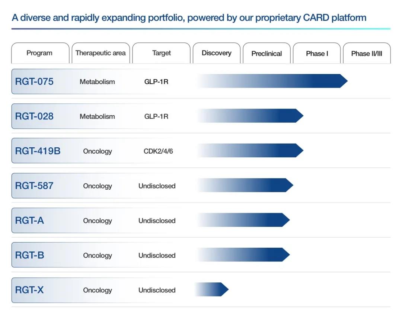Select the Phase I header tab
This screenshot has height=321, width=402.
coord(317,53)
